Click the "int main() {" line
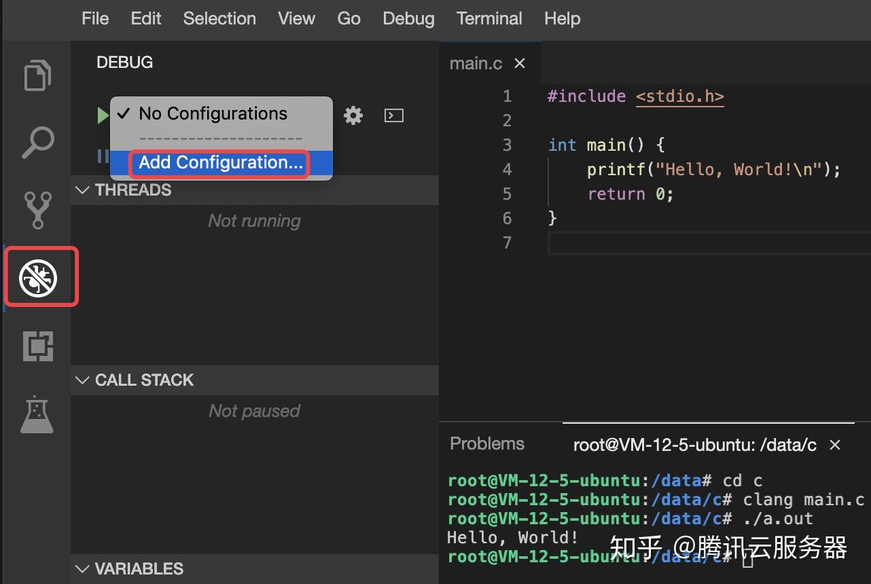 [x=606, y=145]
